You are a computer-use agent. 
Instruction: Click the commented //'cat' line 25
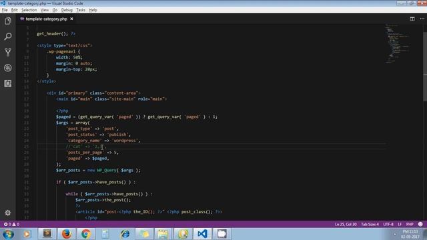point(86,147)
